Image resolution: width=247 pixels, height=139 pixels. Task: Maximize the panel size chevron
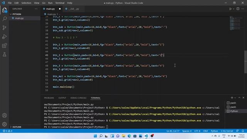pos(239,98)
